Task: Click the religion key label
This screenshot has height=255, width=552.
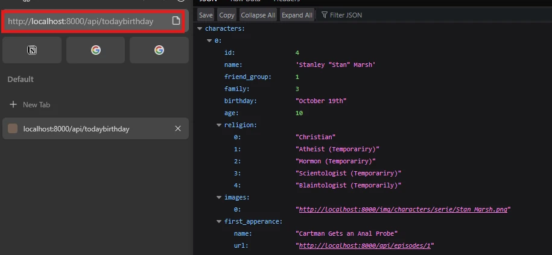Action: pyautogui.click(x=241, y=125)
